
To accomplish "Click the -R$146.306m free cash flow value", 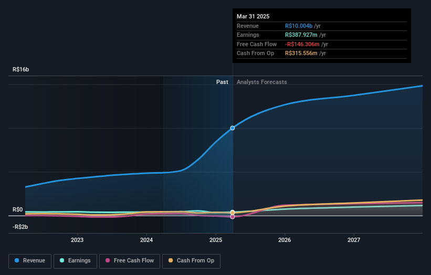I will (x=302, y=44).
